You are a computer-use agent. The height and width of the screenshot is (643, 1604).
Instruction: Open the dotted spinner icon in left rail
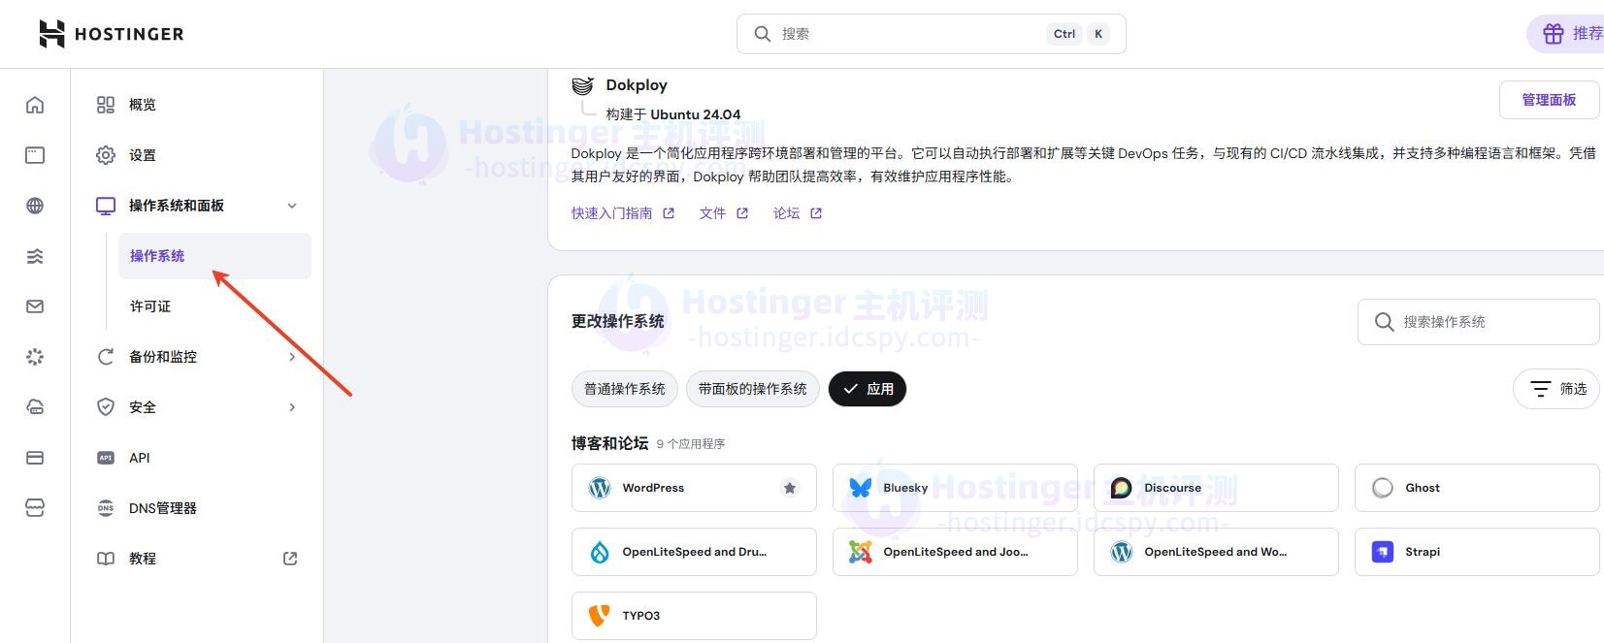pos(35,357)
